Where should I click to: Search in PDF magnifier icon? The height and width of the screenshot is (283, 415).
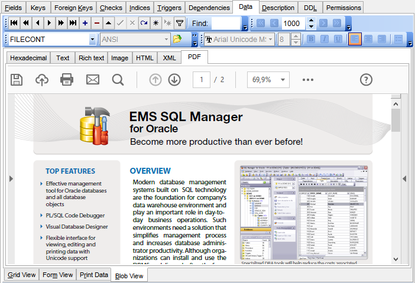coord(118,80)
